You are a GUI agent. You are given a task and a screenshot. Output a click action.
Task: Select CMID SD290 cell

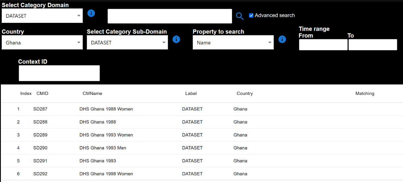point(40,148)
